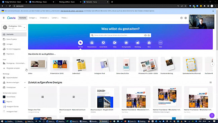Select the Marketing category icon
Viewport: 218px width, 123px height.
[x=138, y=43]
